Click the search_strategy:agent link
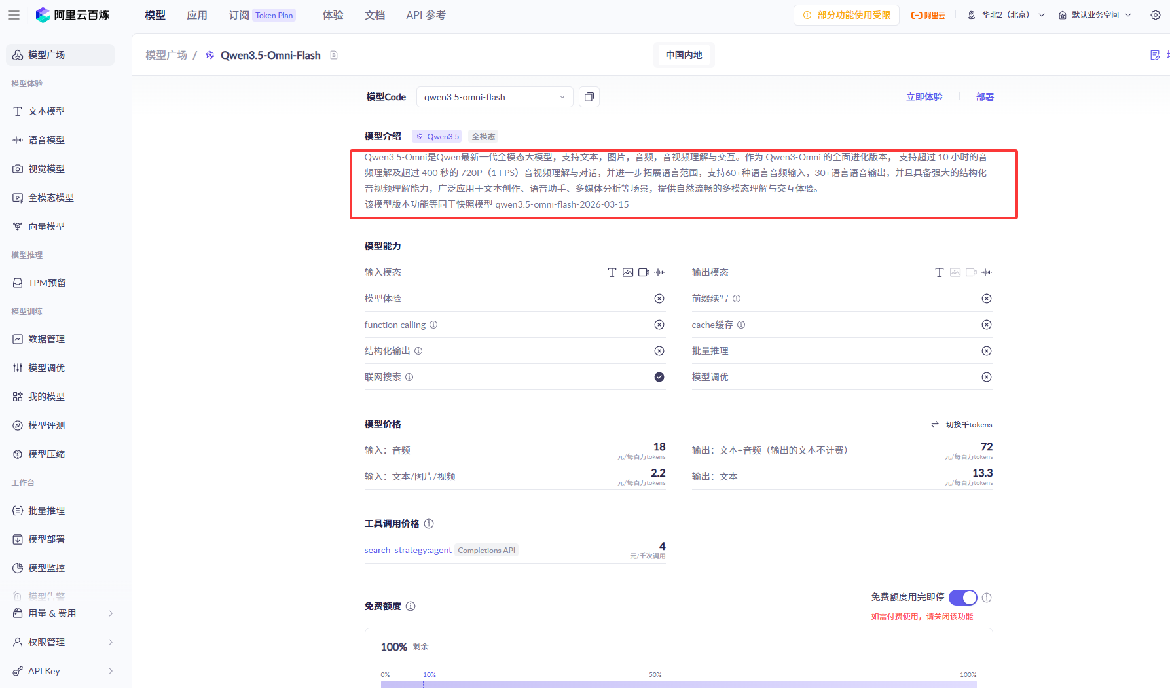 (x=408, y=550)
